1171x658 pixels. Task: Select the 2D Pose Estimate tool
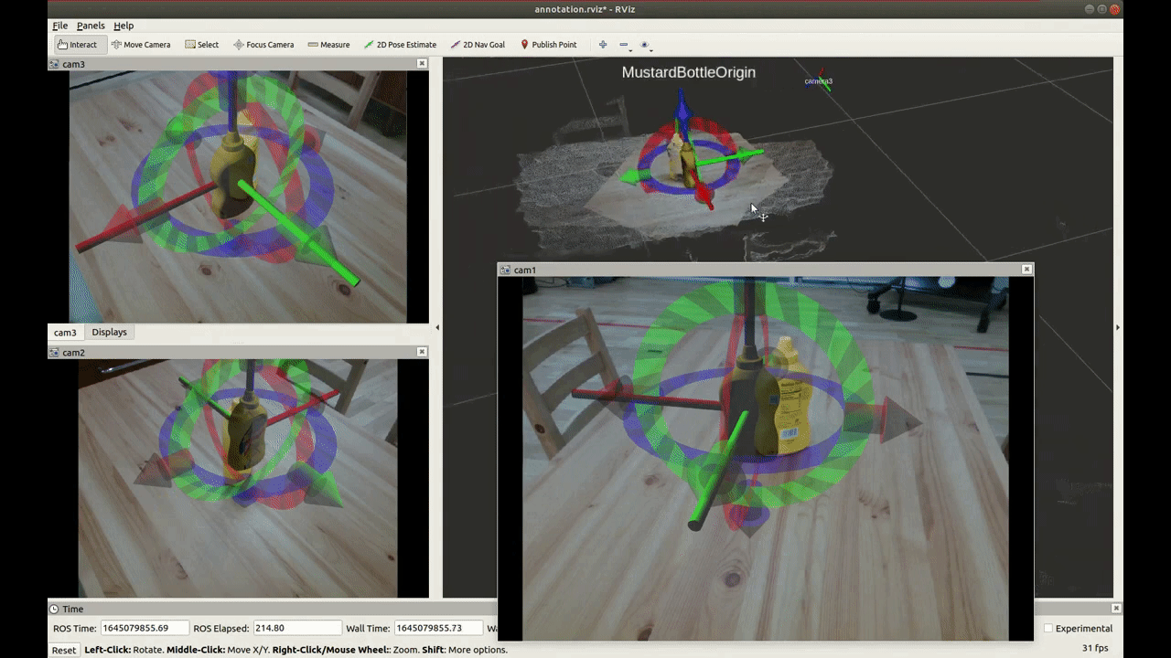[x=400, y=44]
